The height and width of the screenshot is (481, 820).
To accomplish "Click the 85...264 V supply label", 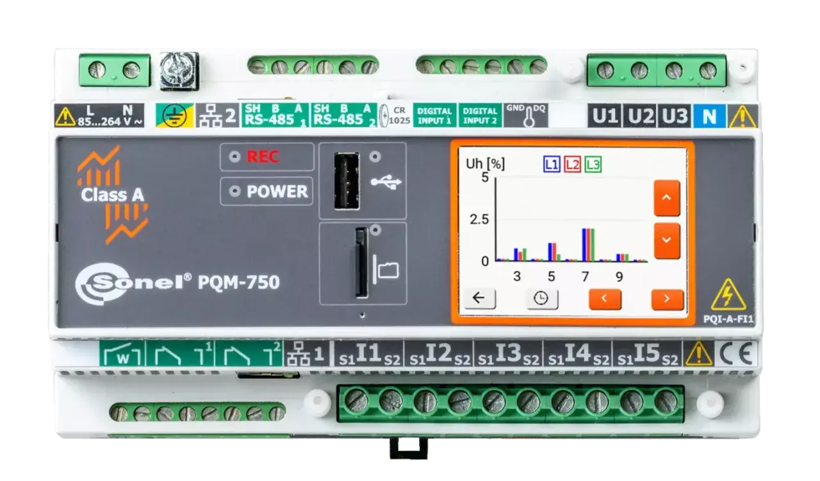I will point(111,121).
